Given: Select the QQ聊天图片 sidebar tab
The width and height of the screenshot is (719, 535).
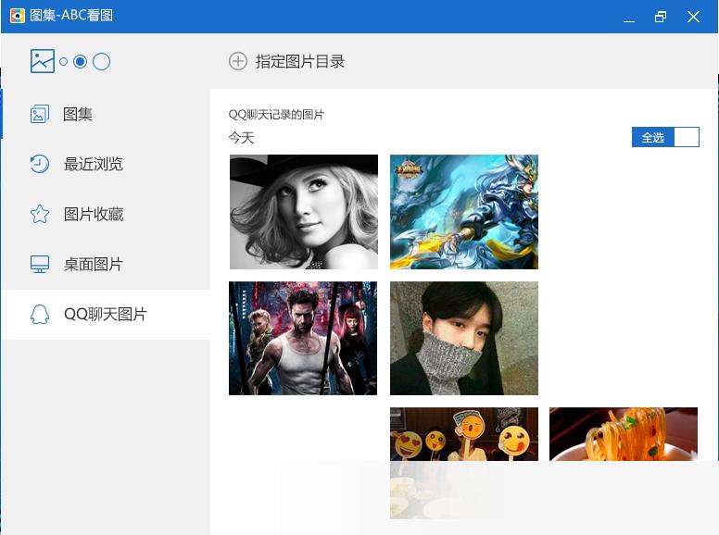Looking at the screenshot, I should point(106,314).
